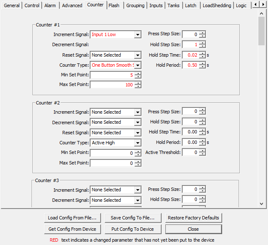
Task: Increase Counter #2 Active Threshold value
Action: pyautogui.click(x=202, y=151)
